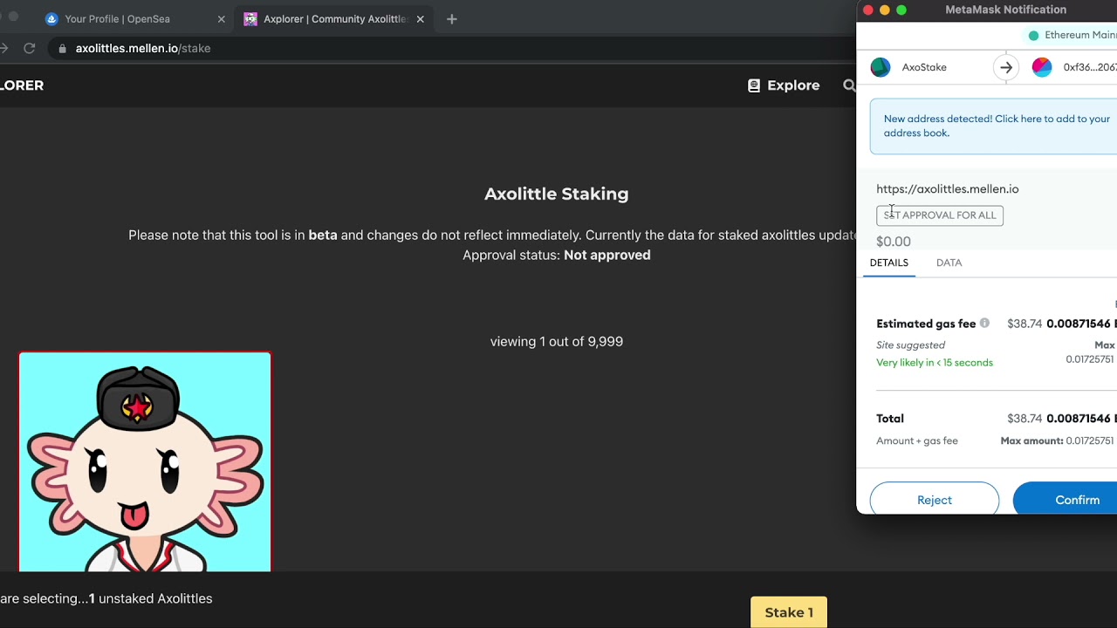Click the AxoStake account name
1117x628 pixels.
click(924, 67)
